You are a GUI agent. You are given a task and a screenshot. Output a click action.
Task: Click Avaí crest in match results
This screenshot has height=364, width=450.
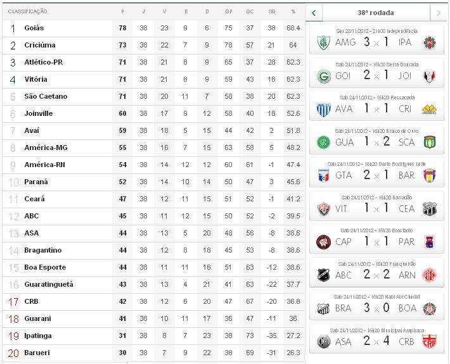[x=324, y=110]
